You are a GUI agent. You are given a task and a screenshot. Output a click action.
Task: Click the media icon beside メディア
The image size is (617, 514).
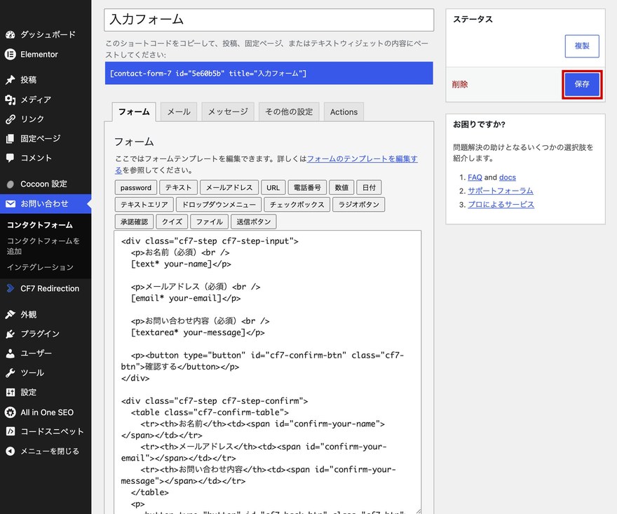pos(11,100)
